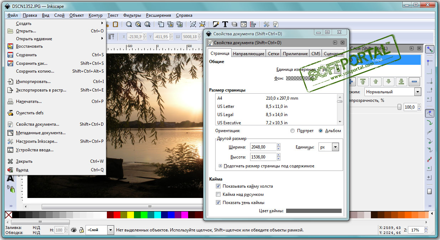Viewport: 440px width, 240px height.
Task: Select the Text tool in toolbox
Action: 11,178
